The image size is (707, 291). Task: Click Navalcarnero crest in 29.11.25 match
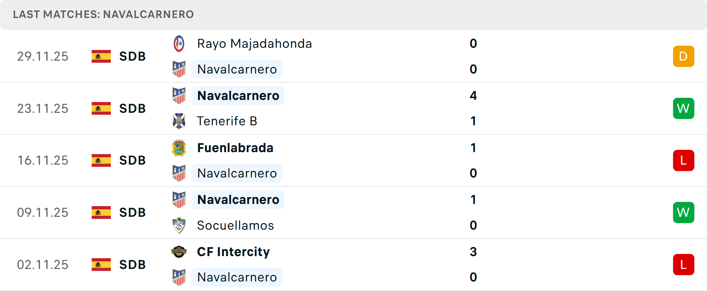coord(179,69)
